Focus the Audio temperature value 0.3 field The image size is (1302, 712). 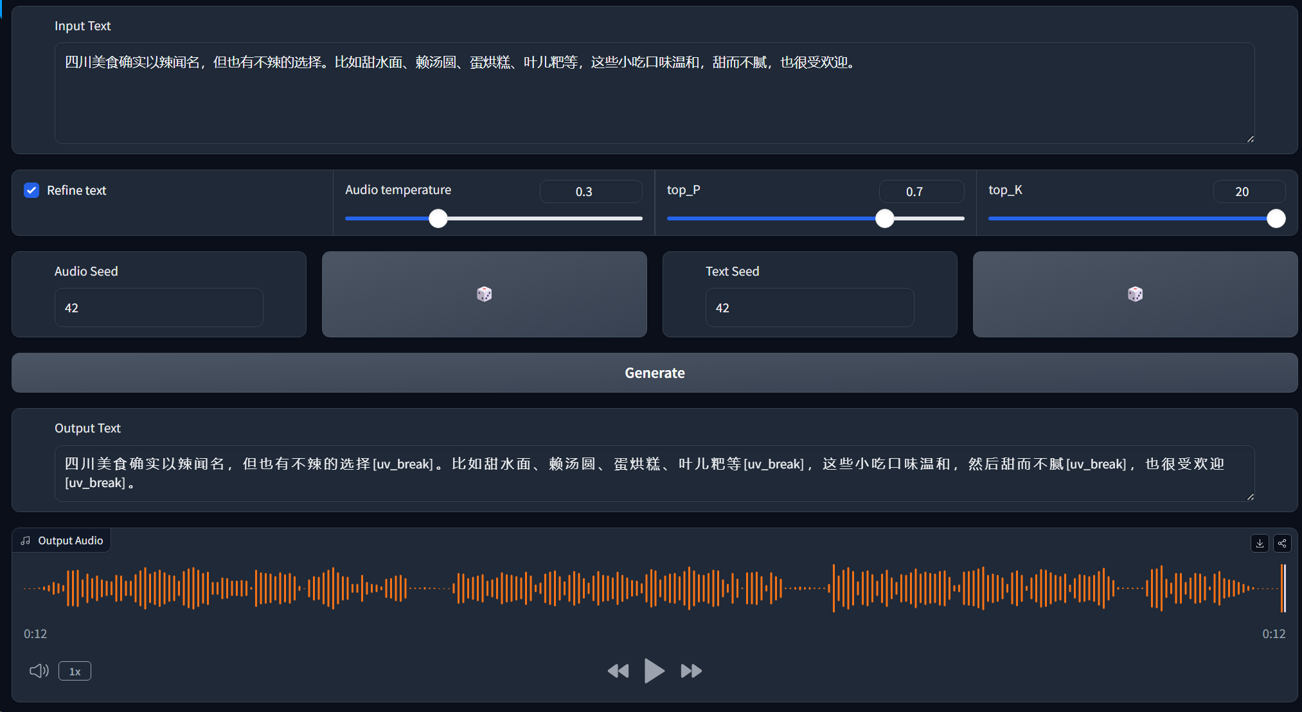click(591, 191)
